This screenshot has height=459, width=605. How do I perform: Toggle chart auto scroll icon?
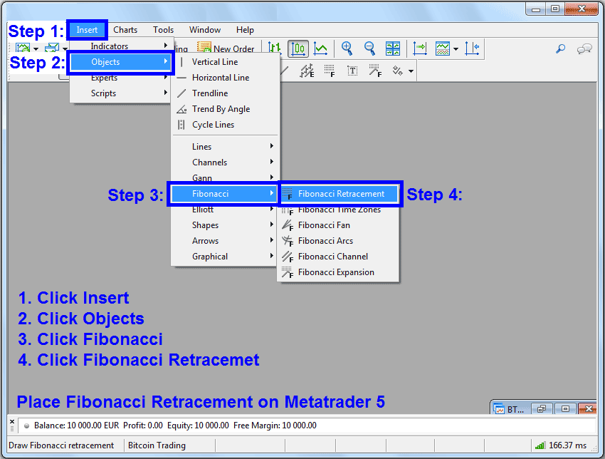pyautogui.click(x=420, y=48)
